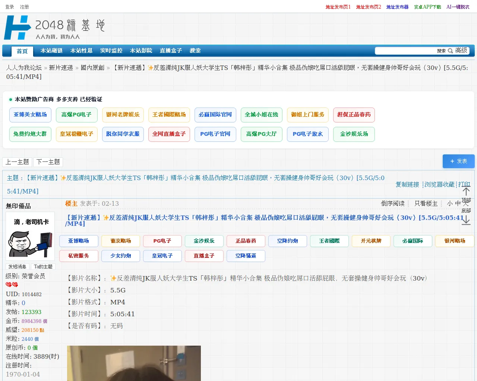Image resolution: width=477 pixels, height=381 pixels.
Task: Go to 上一主题 previous topic
Action: tap(17, 162)
